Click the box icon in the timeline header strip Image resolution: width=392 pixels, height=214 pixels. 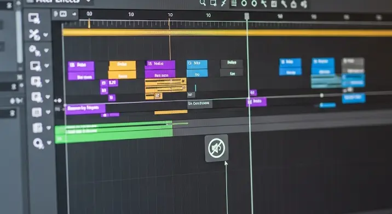tap(63, 14)
